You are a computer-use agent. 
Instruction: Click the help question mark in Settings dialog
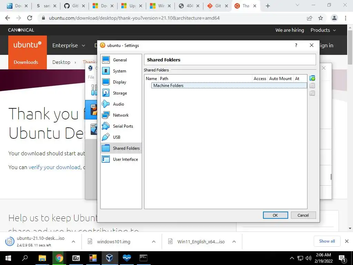pyautogui.click(x=296, y=45)
